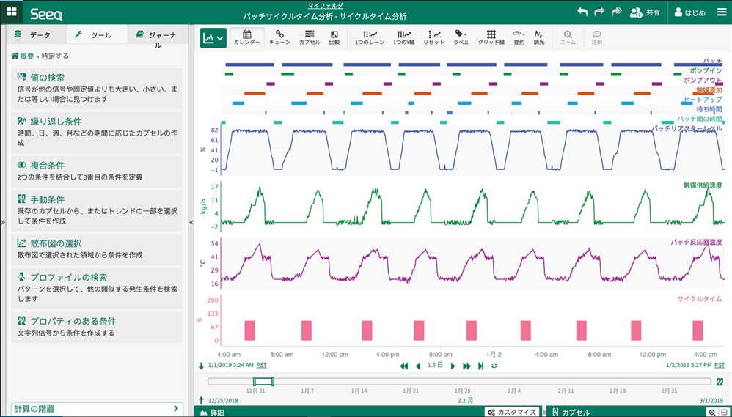
Task: Click the undo arrow in header
Action: (x=582, y=12)
